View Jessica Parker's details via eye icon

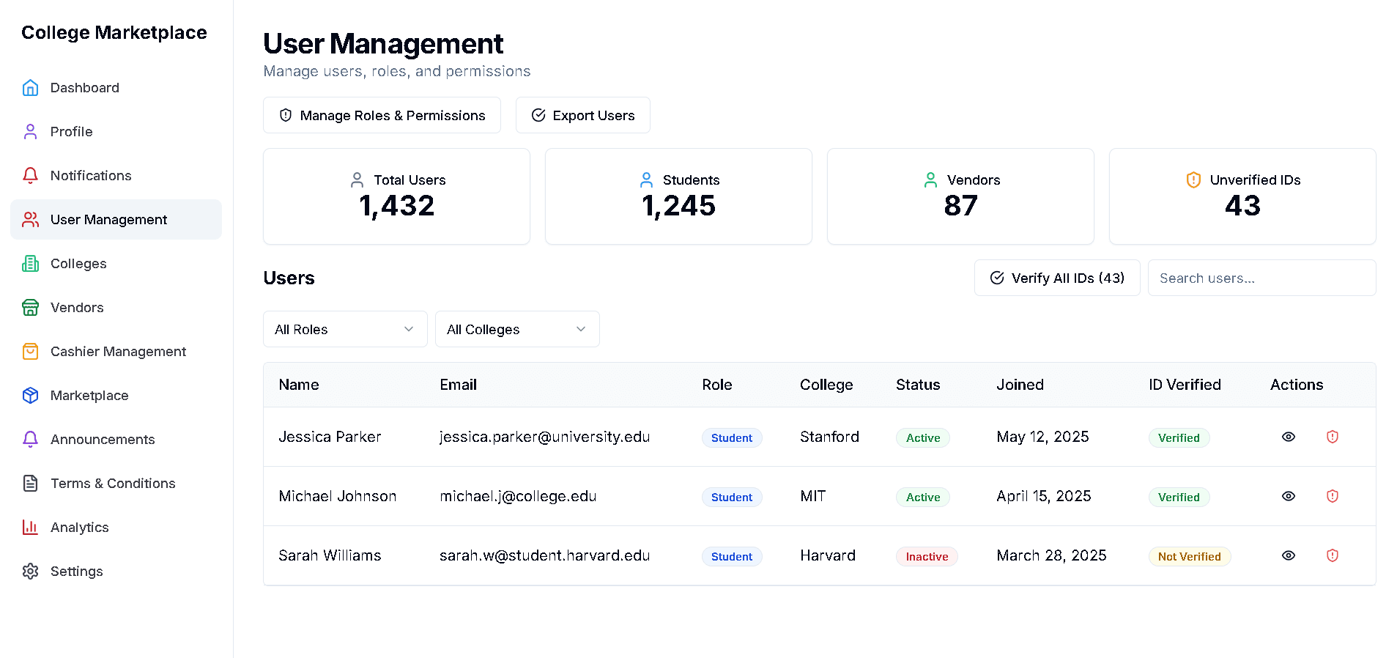tap(1288, 437)
